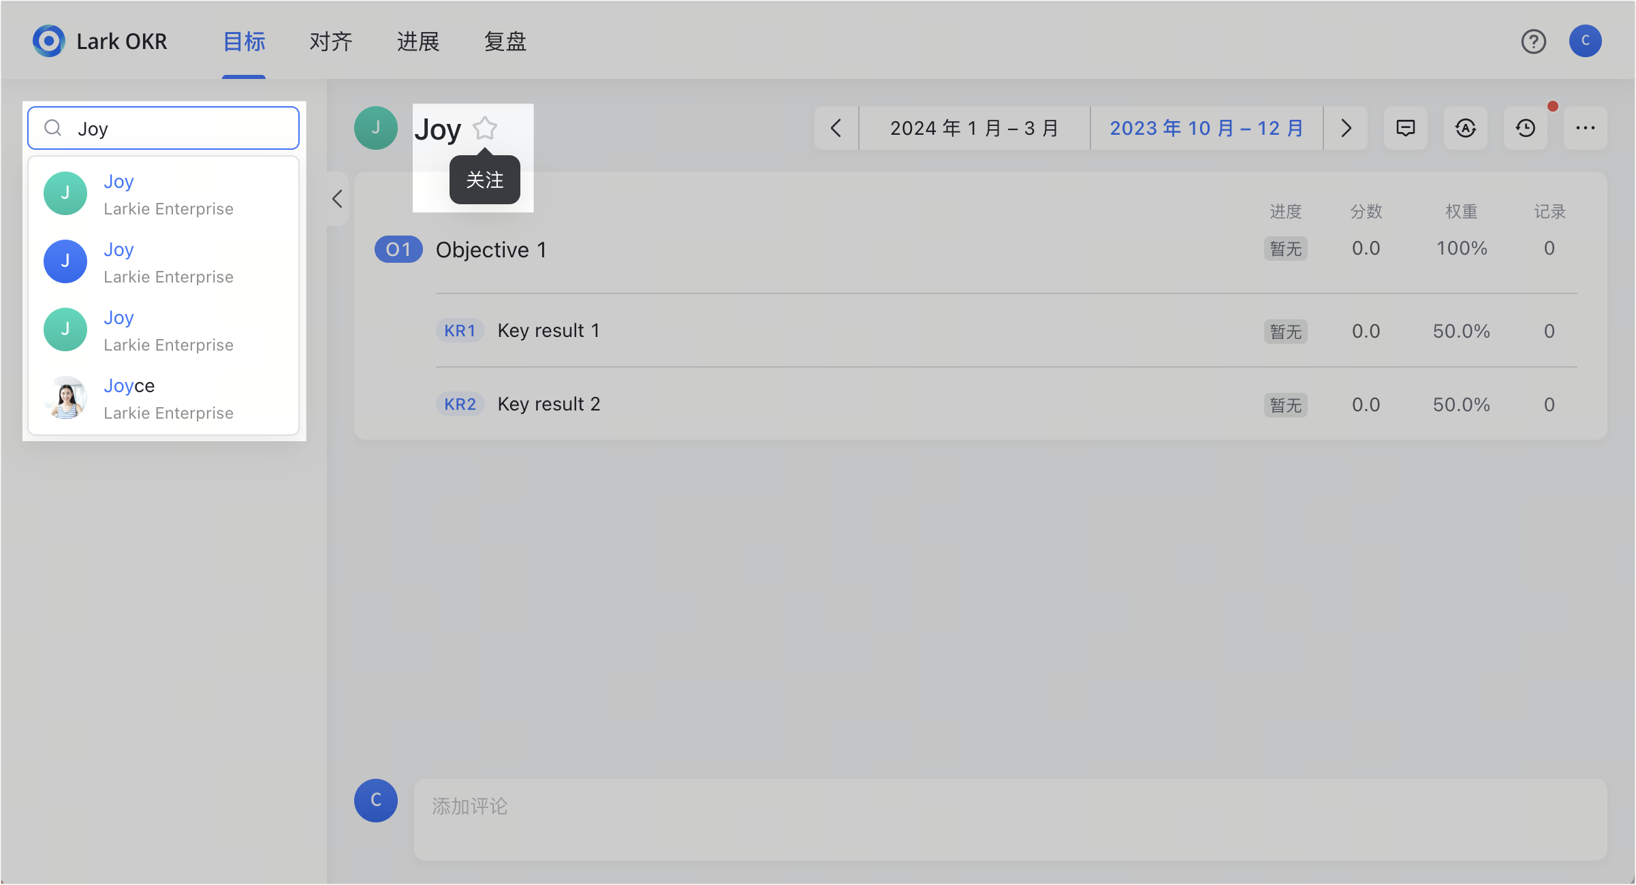Go to previous period with left arrow

click(x=836, y=128)
